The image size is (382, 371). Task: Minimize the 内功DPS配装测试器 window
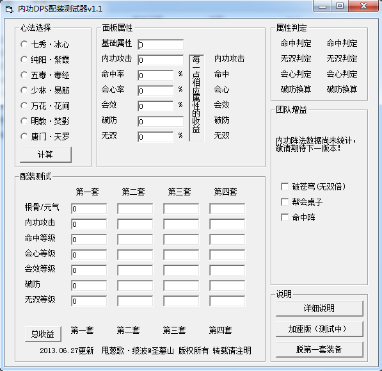tap(322, 6)
